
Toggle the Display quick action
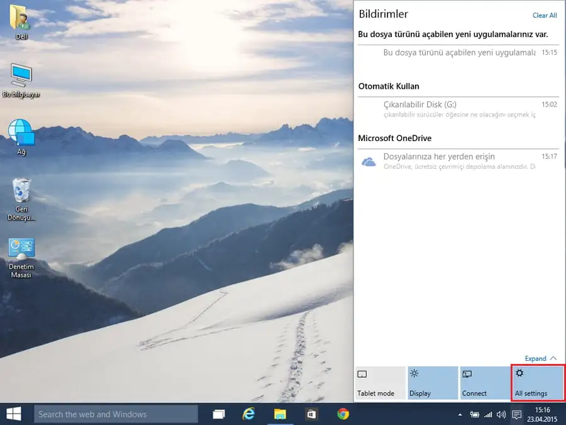(433, 383)
